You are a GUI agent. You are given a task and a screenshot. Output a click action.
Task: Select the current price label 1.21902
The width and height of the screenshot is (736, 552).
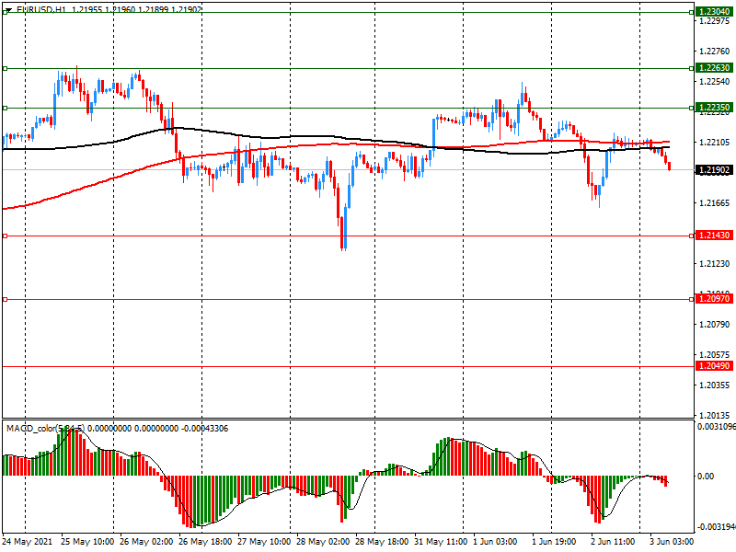tap(713, 170)
